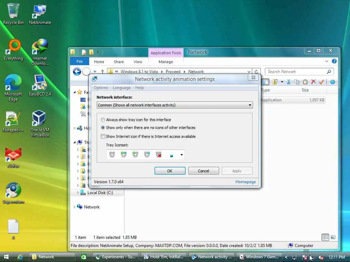
Task: Open the Recycle Bin desktop icon
Action: [x=13, y=13]
